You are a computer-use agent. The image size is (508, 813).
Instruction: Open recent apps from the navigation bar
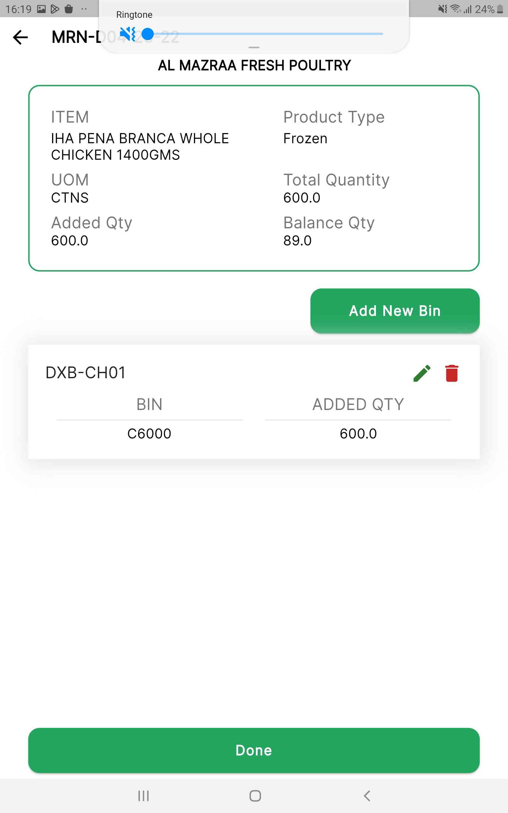pyautogui.click(x=144, y=796)
